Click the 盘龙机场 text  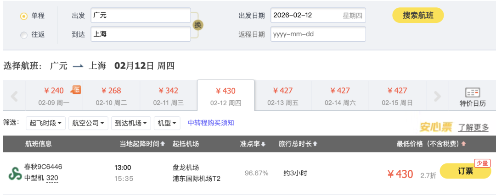point(186,168)
